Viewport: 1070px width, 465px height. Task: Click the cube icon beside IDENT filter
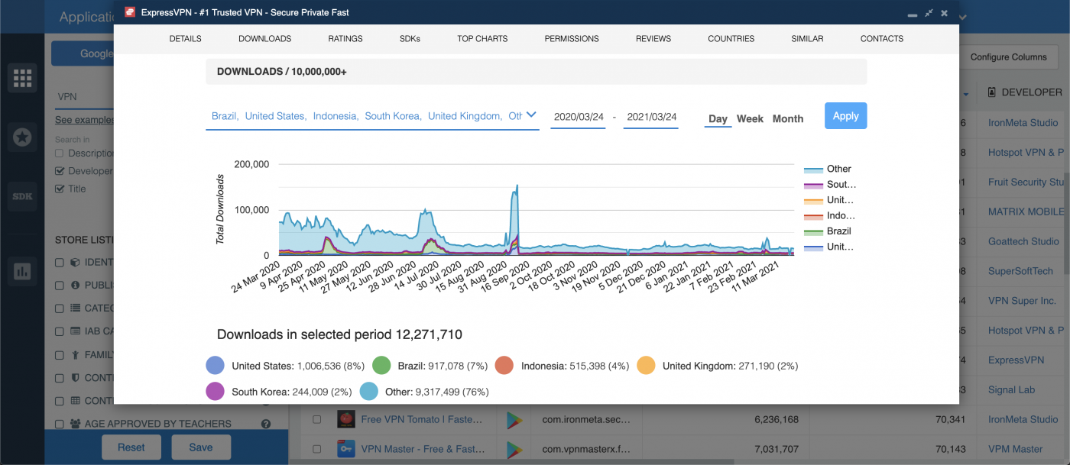(75, 262)
